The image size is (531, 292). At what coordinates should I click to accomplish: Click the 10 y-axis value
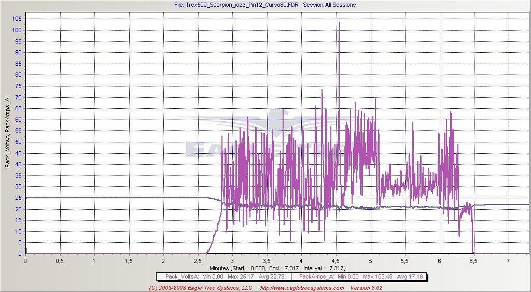tap(19, 231)
